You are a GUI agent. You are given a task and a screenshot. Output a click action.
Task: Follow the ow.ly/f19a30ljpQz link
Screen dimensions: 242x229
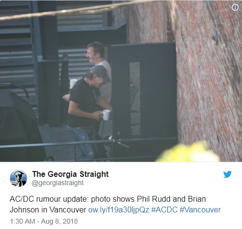[x=119, y=210]
